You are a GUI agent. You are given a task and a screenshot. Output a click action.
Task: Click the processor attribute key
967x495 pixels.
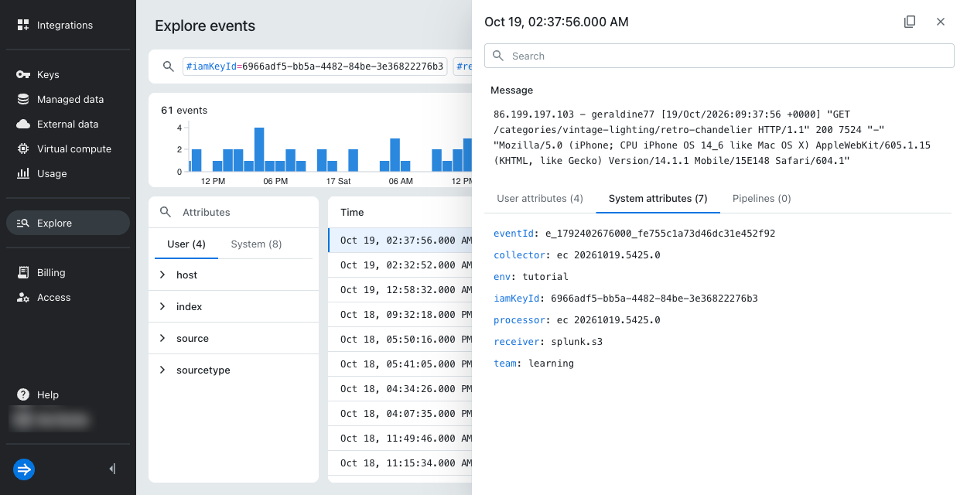[x=520, y=320]
